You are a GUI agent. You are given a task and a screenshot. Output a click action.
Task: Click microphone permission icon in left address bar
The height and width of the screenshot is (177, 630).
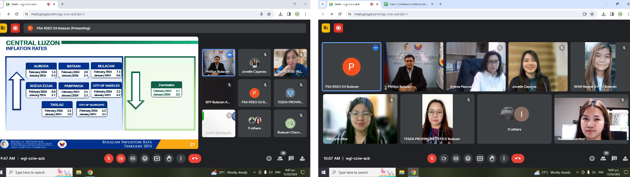(262, 14)
